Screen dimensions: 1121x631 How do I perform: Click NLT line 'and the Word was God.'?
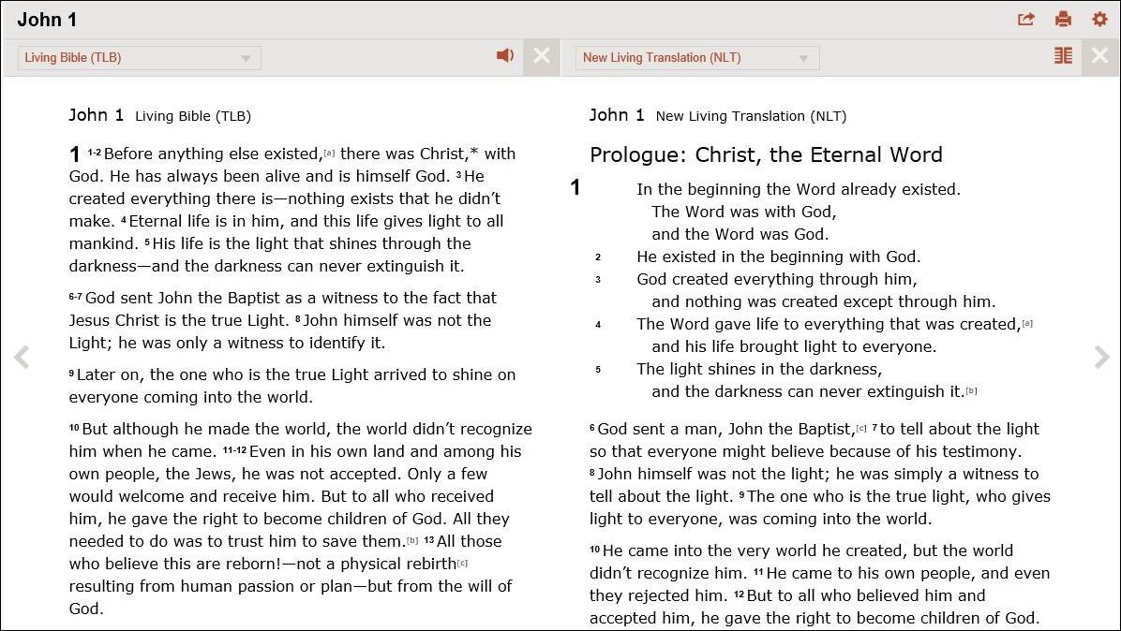tap(740, 234)
